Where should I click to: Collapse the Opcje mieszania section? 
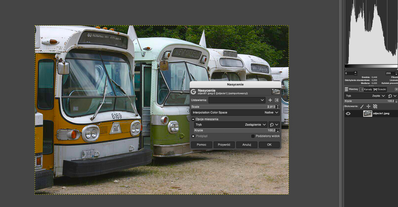tap(193, 119)
